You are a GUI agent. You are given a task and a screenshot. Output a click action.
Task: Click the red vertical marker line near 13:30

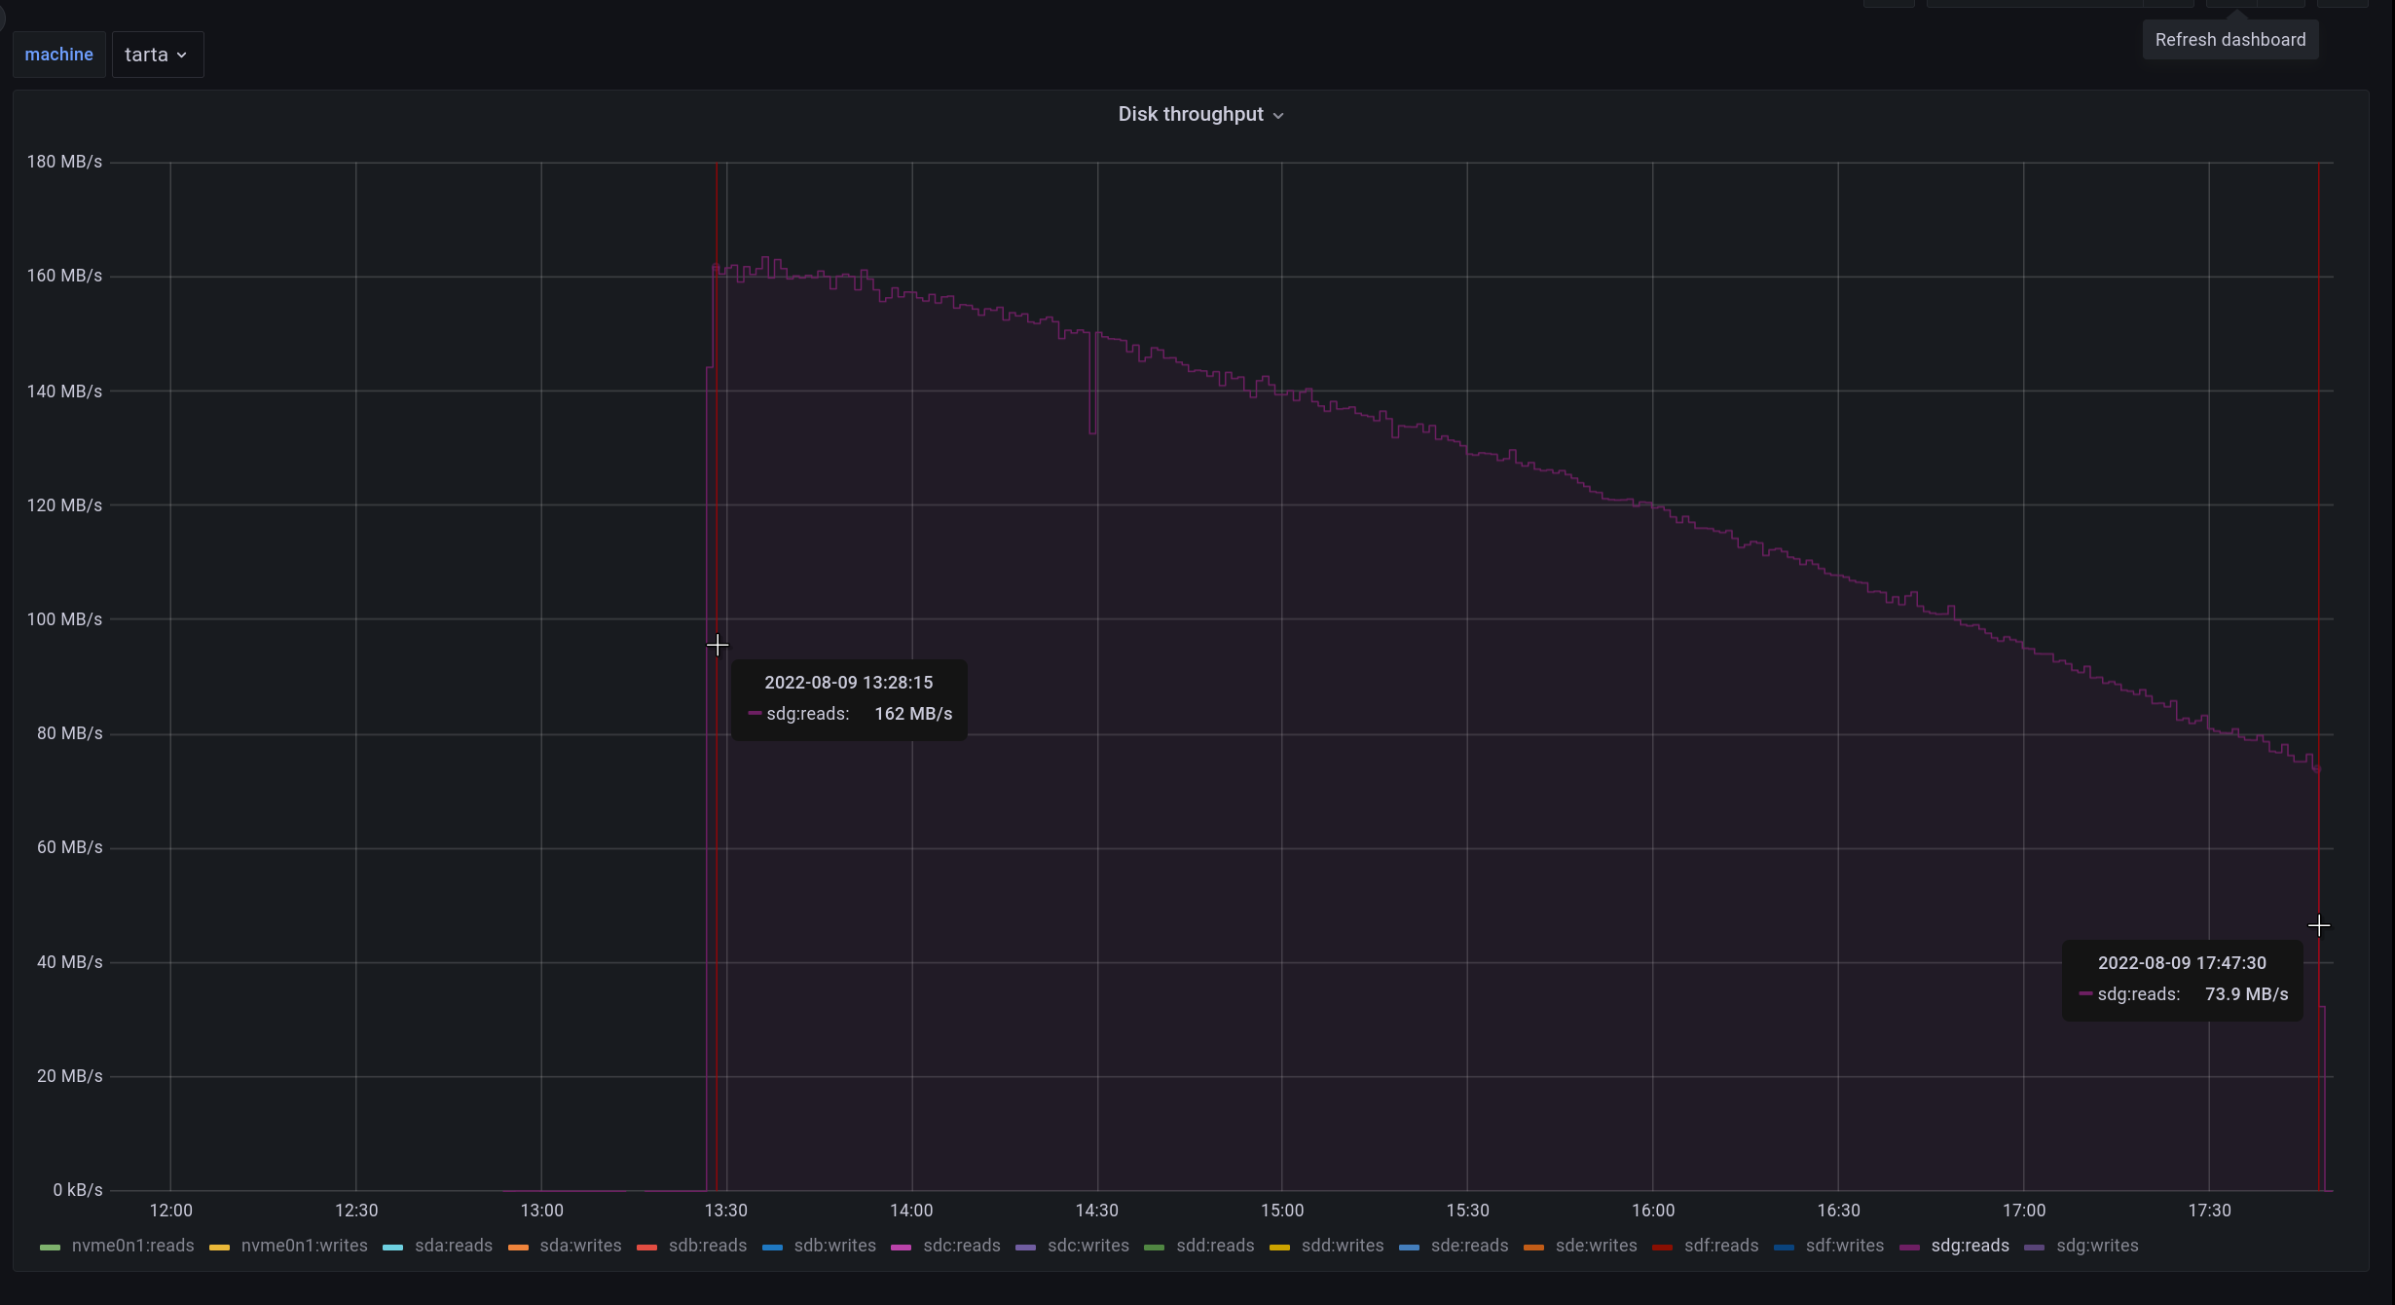point(717,487)
